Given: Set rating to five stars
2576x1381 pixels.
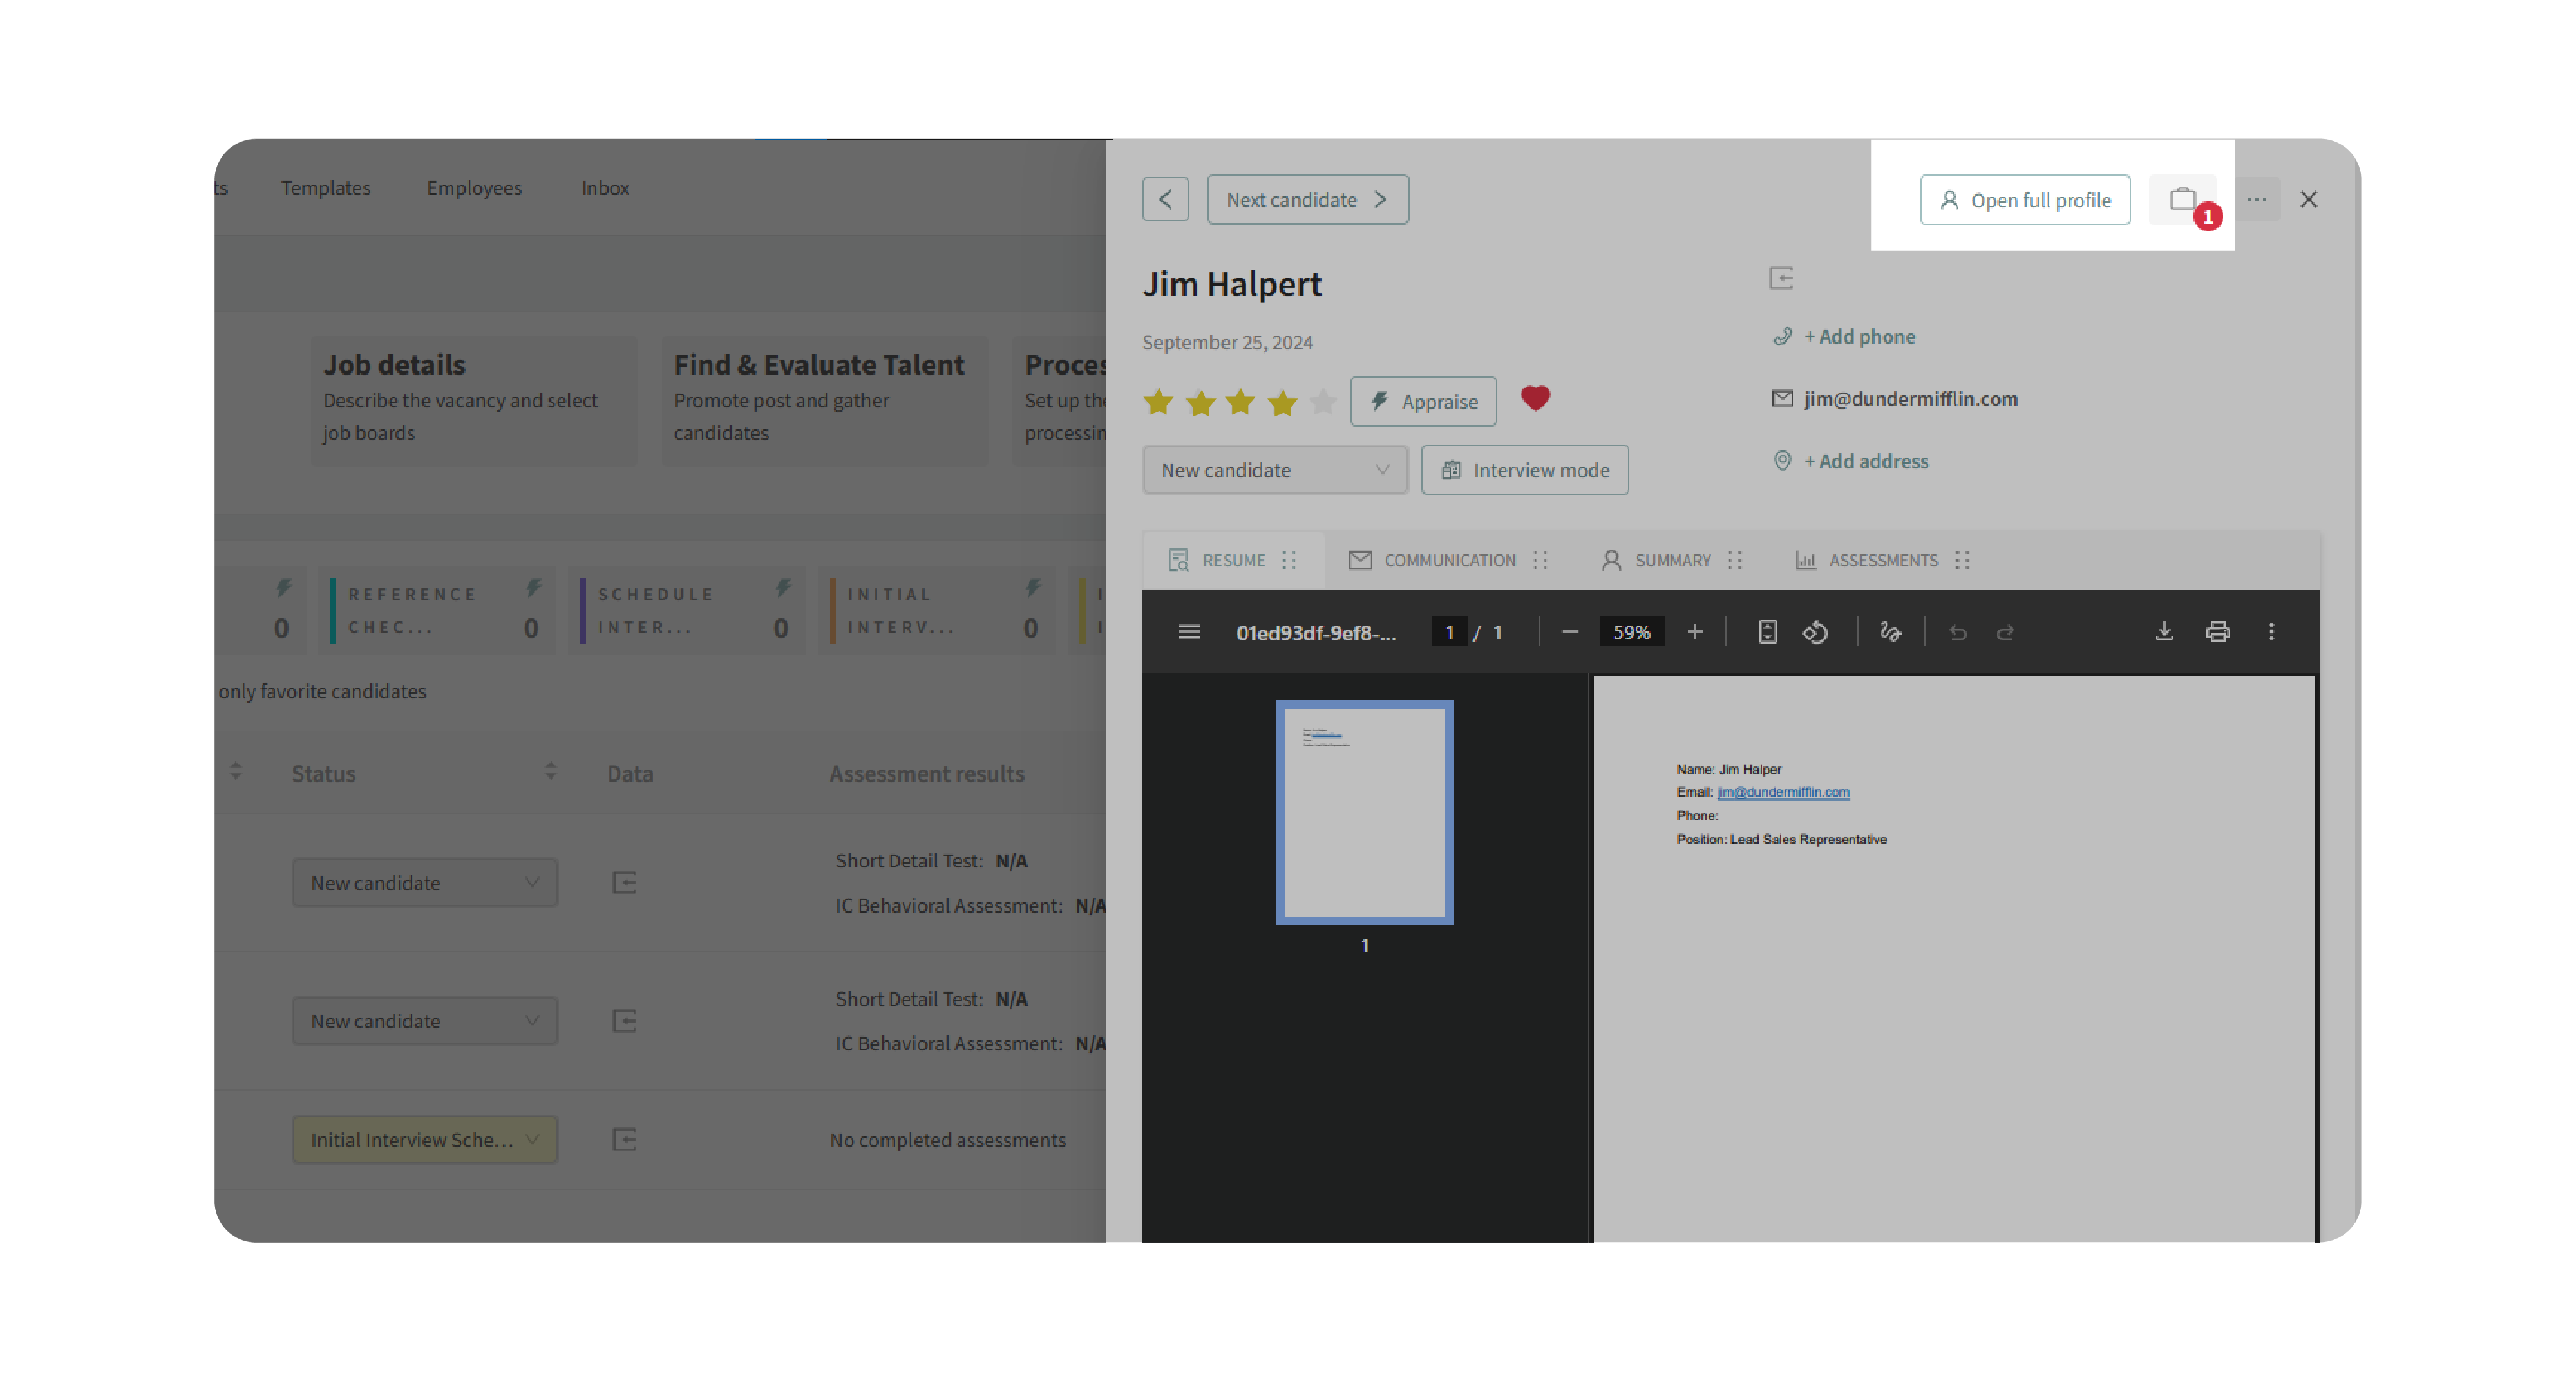Looking at the screenshot, I should [x=1323, y=402].
